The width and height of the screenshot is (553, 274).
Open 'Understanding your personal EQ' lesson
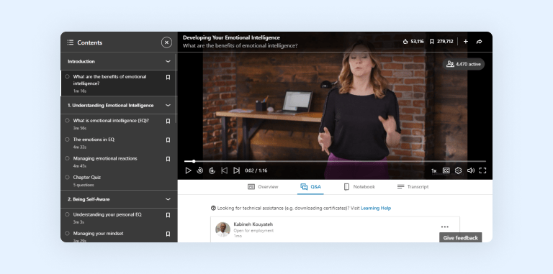[x=107, y=214]
